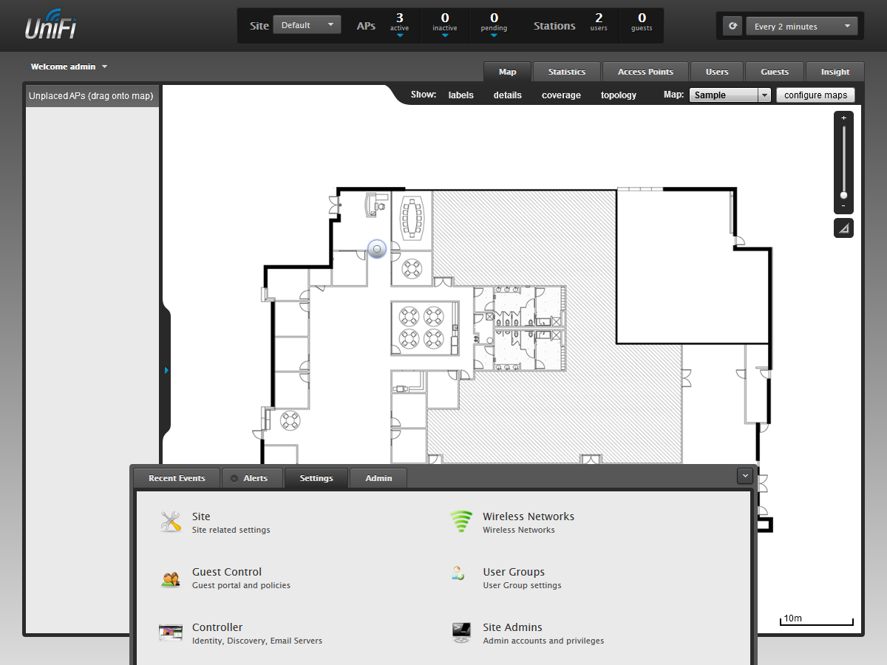Click the User Groups icon

[x=458, y=573]
